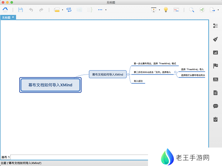Switch to the 幕布 1 sheet tab
The image size is (222, 166).
click(x=6, y=157)
